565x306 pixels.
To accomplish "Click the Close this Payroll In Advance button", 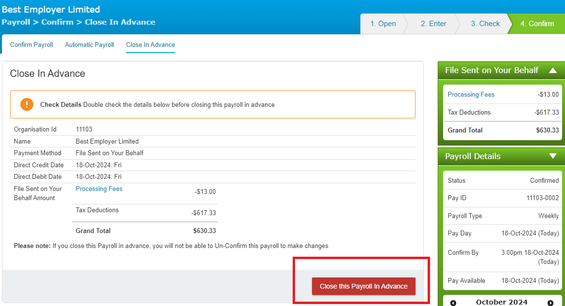I will click(364, 286).
